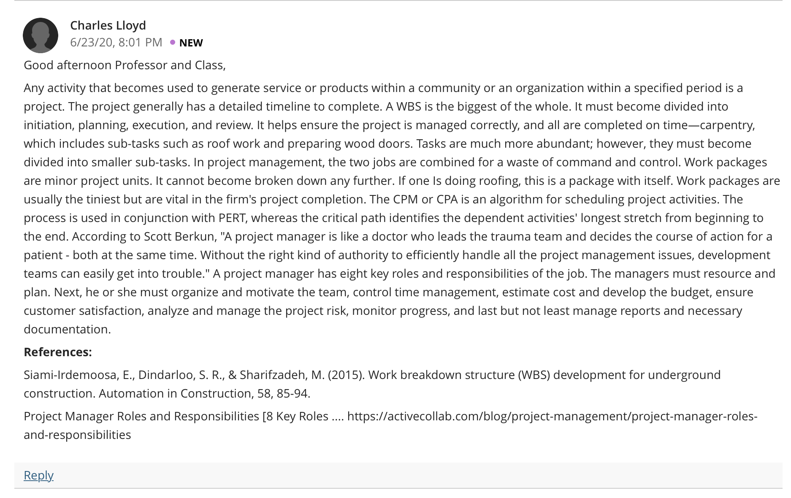Click the 'and-responsibilities' URL continuation line
The width and height of the screenshot is (791, 498).
[77, 435]
